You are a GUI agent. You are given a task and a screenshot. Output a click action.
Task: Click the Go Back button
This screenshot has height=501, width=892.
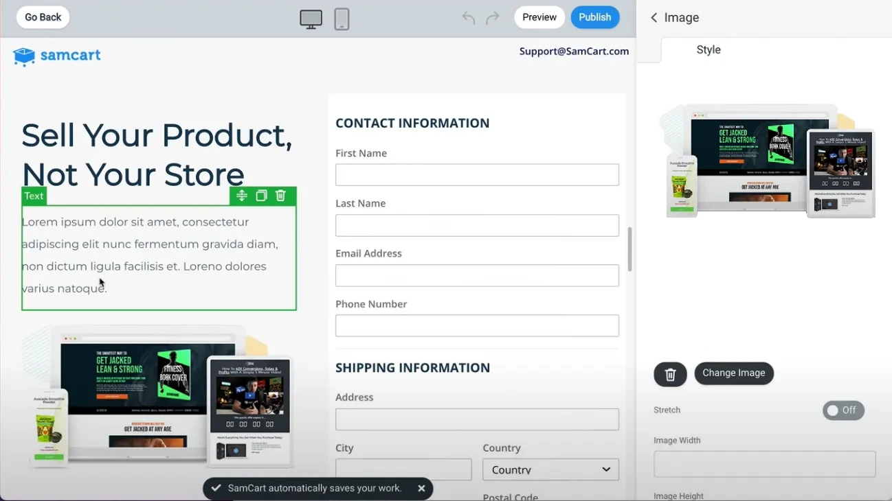coord(43,17)
